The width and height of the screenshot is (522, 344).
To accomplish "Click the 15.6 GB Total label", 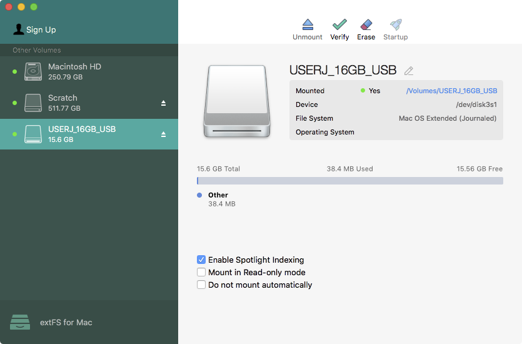I will tap(218, 169).
